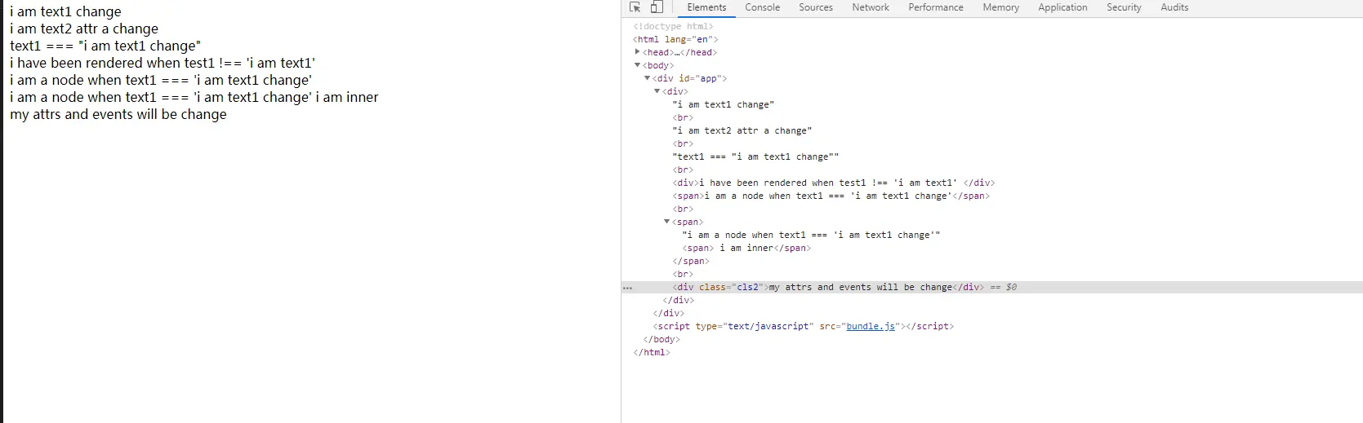Open the three-dot menu beside the selected cls2 div
This screenshot has height=423, width=1363.
(627, 288)
